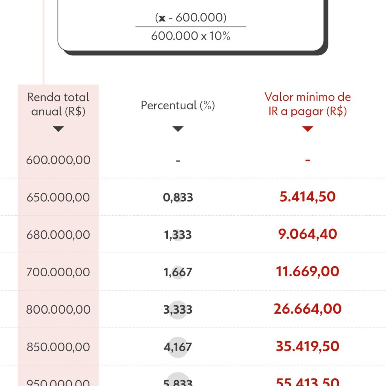
Task: Click the 1,667 percentage circle
Action: pyautogui.click(x=178, y=272)
